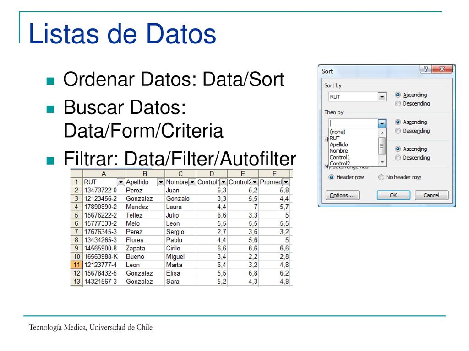Click the Bueno cell

tap(145, 257)
